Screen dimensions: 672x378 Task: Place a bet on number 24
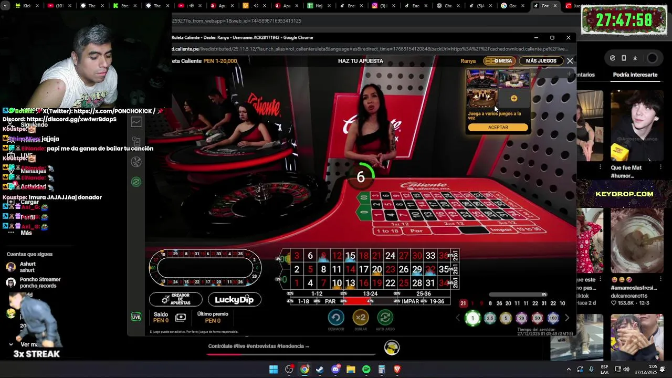click(390, 256)
